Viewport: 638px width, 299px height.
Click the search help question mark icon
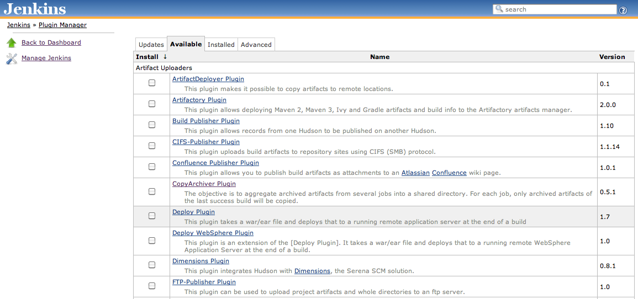[623, 10]
